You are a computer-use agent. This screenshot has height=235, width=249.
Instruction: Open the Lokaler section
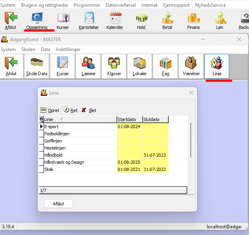(x=140, y=66)
